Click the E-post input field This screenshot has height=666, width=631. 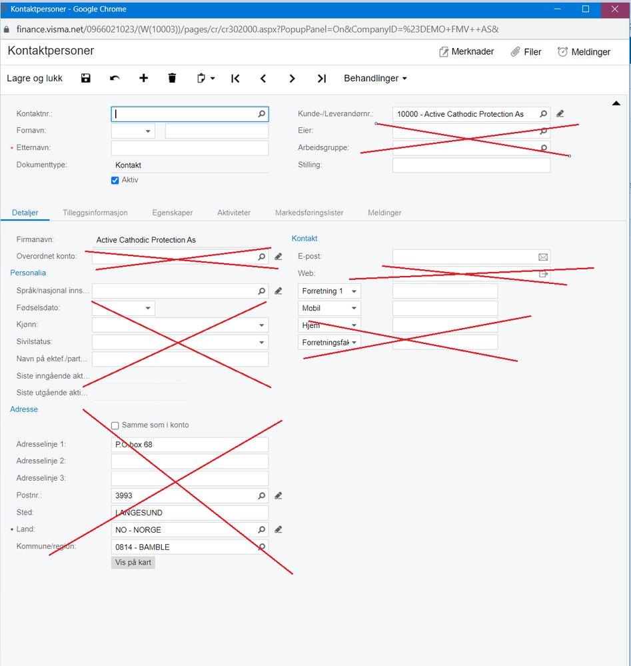[x=471, y=257]
